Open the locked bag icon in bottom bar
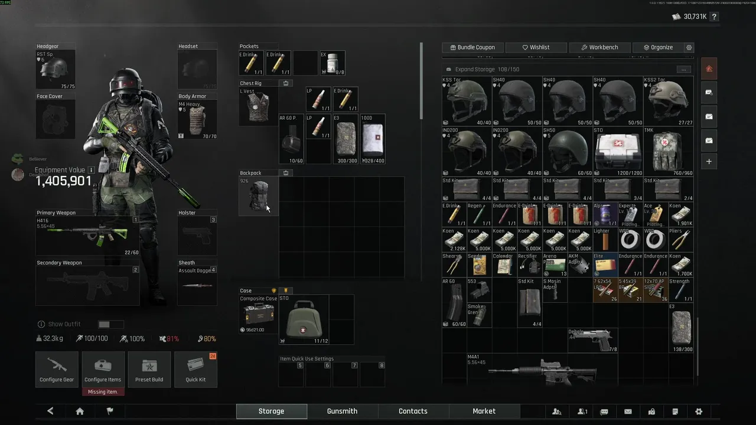 (x=651, y=411)
